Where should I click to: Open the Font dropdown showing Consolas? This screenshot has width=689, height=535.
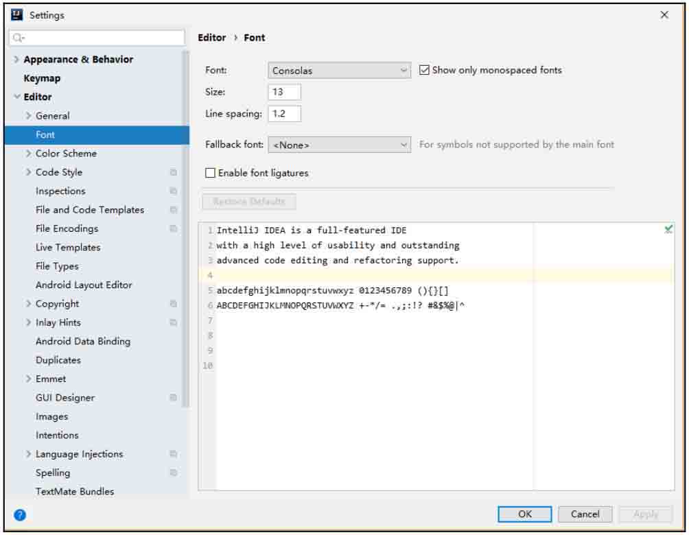[339, 71]
